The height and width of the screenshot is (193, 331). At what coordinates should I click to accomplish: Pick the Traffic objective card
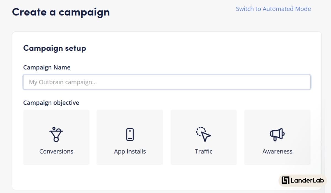[204, 138]
